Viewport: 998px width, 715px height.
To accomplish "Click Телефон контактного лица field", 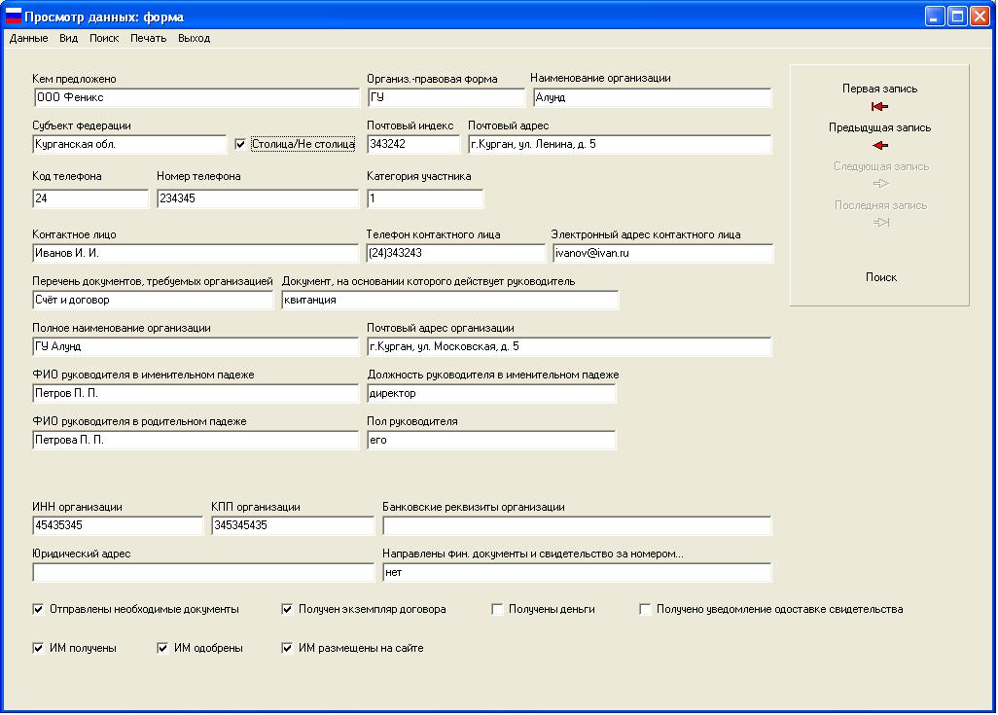I will 456,253.
